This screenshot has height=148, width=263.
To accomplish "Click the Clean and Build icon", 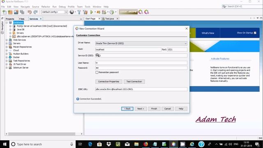I will tap(85, 12).
